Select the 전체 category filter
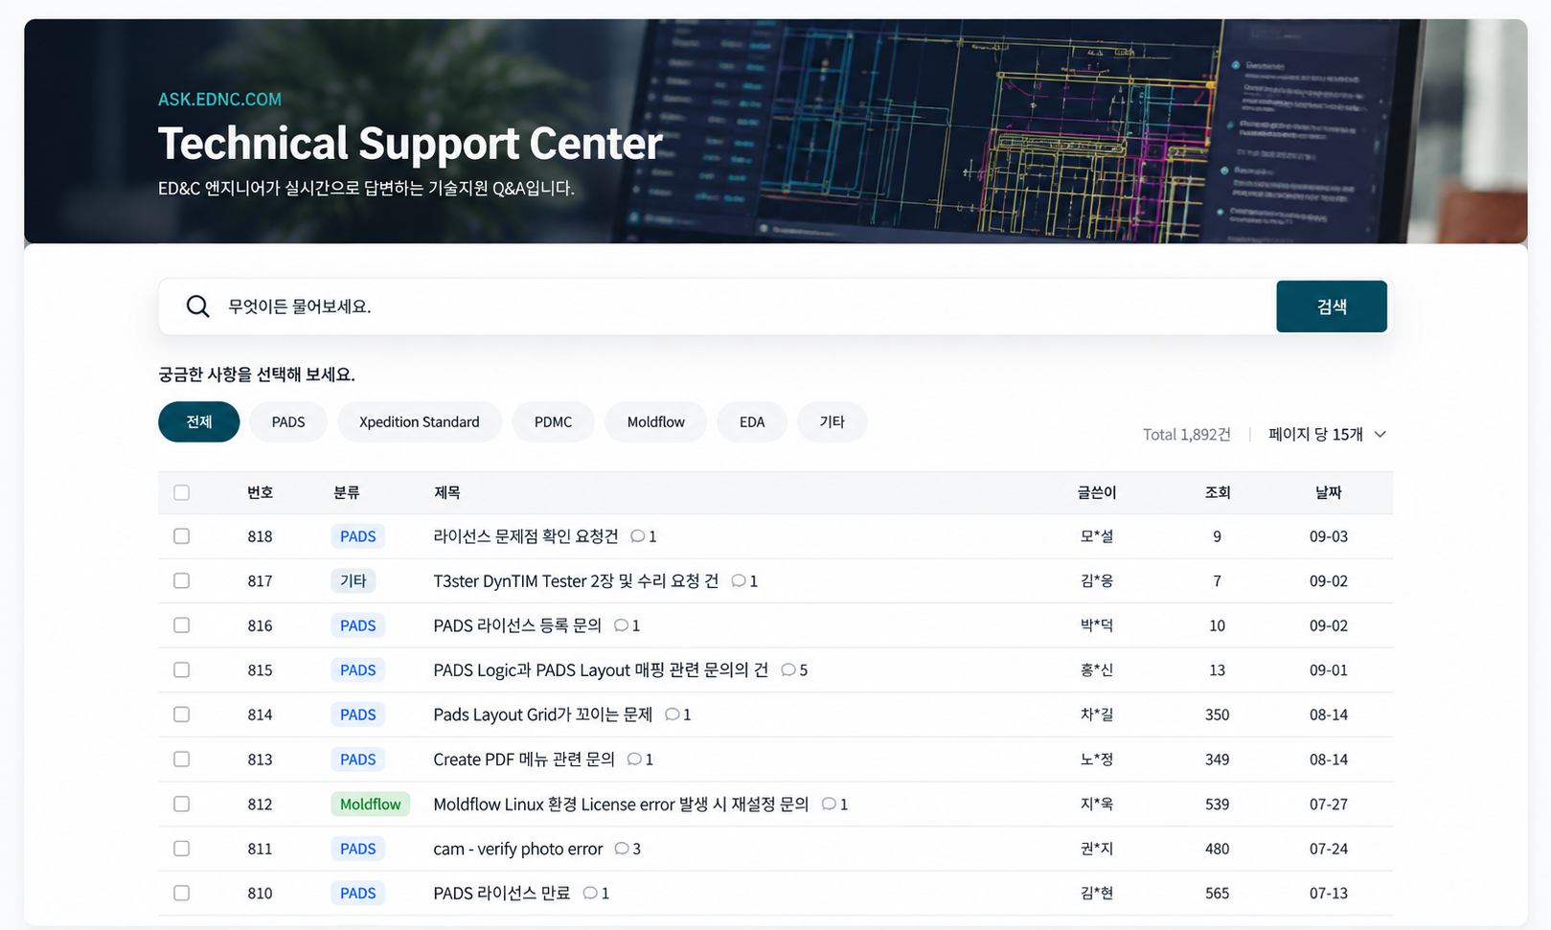 tap(199, 421)
